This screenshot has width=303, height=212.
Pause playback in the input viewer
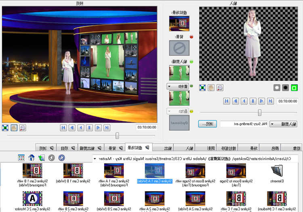point(253,101)
